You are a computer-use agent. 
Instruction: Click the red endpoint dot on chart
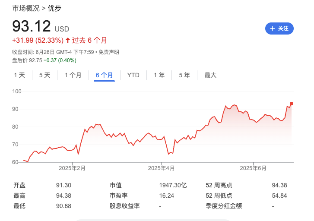tap(292, 104)
